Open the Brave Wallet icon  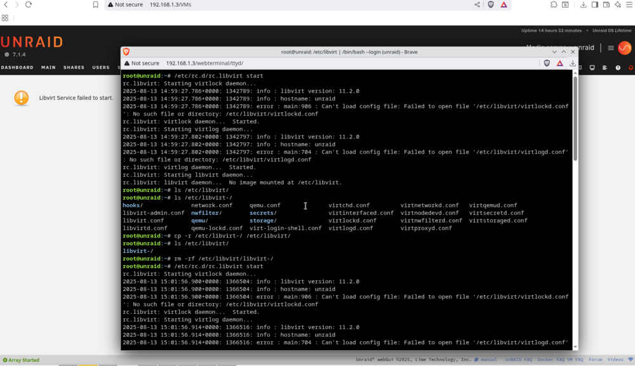[x=606, y=4]
